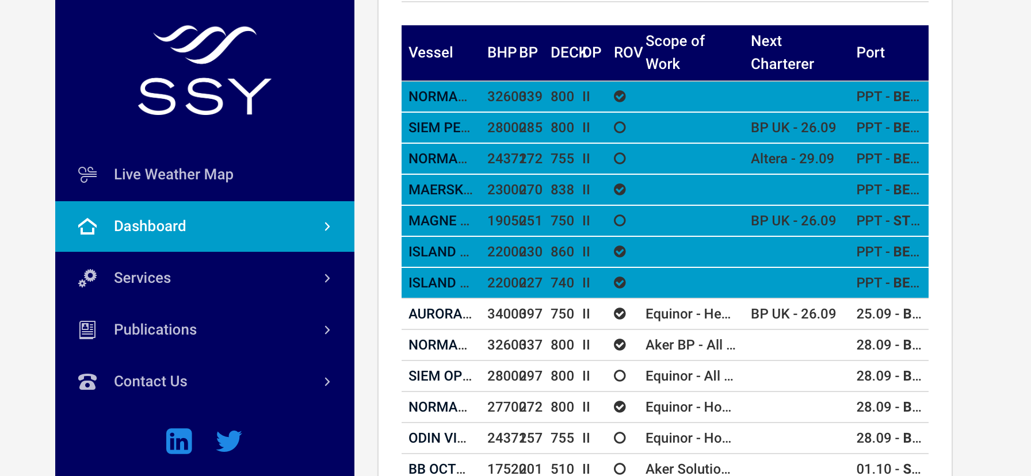This screenshot has height=476, width=1031.
Task: Toggle ROV check in ISLAND row with 740
Action: pos(620,283)
